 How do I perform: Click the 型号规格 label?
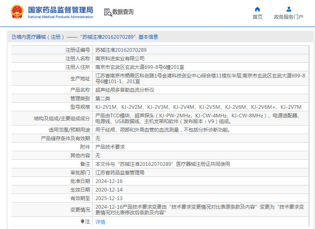(80, 107)
